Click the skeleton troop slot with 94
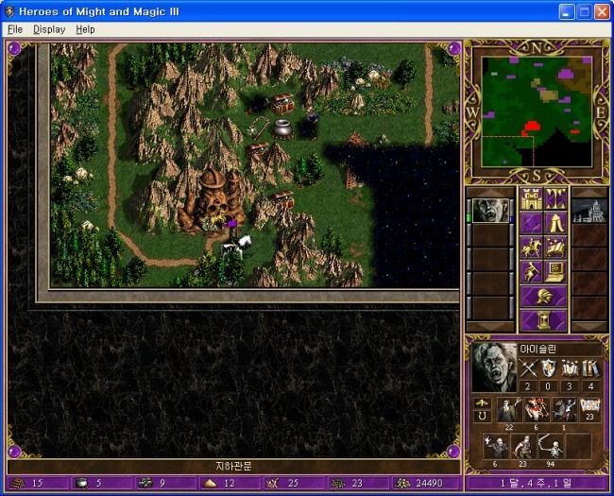The width and height of the screenshot is (614, 496). 551,446
